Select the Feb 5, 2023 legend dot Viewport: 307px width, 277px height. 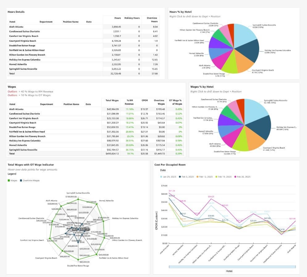(180, 177)
